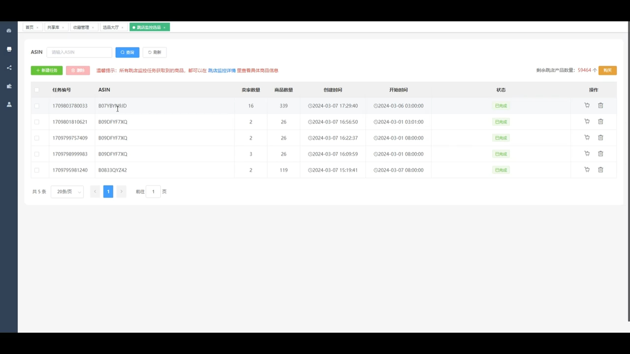Check the box for task 1709801810621
This screenshot has width=630, height=354.
[x=36, y=122]
